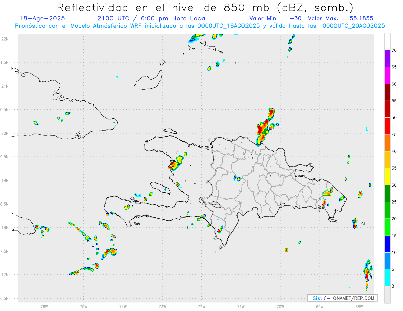Pick the light blue 5-10 dBZ band
This screenshot has width=403, height=311.
(x=387, y=261)
